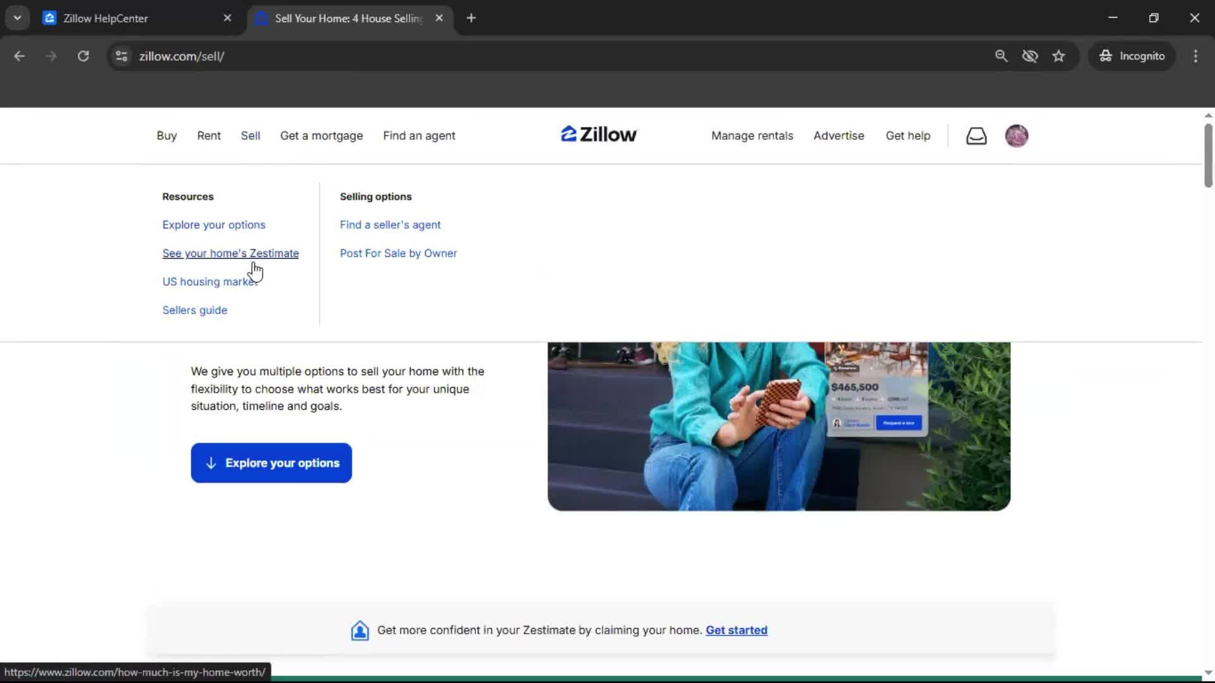
Task: Click Get started to claim your home
Action: pyautogui.click(x=736, y=630)
